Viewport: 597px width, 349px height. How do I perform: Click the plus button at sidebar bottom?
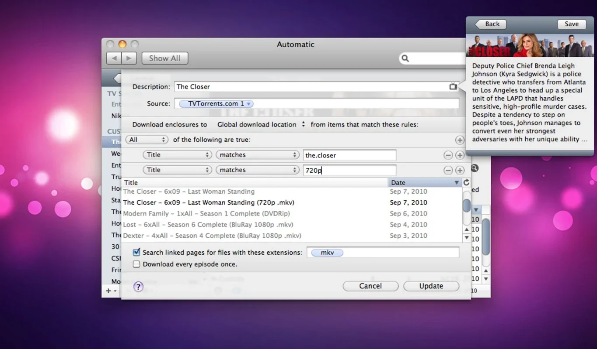[108, 291]
